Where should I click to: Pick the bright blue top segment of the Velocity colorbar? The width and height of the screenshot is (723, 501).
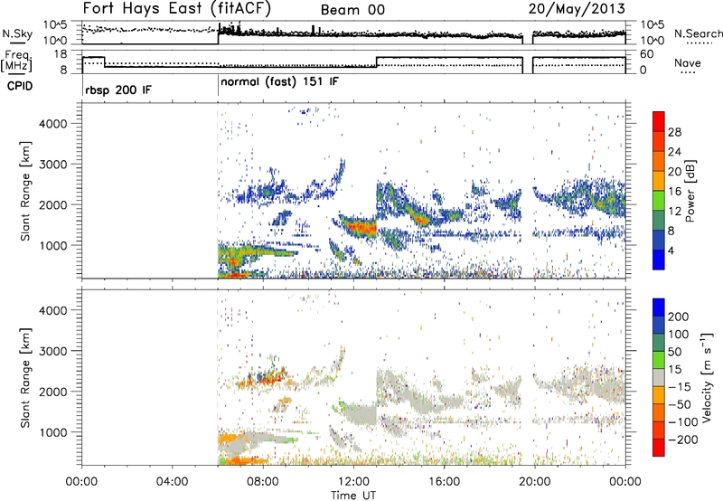659,307
